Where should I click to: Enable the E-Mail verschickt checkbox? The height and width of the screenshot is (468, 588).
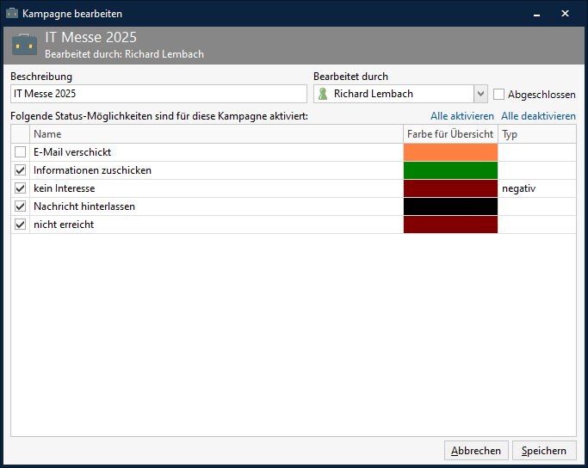(20, 152)
